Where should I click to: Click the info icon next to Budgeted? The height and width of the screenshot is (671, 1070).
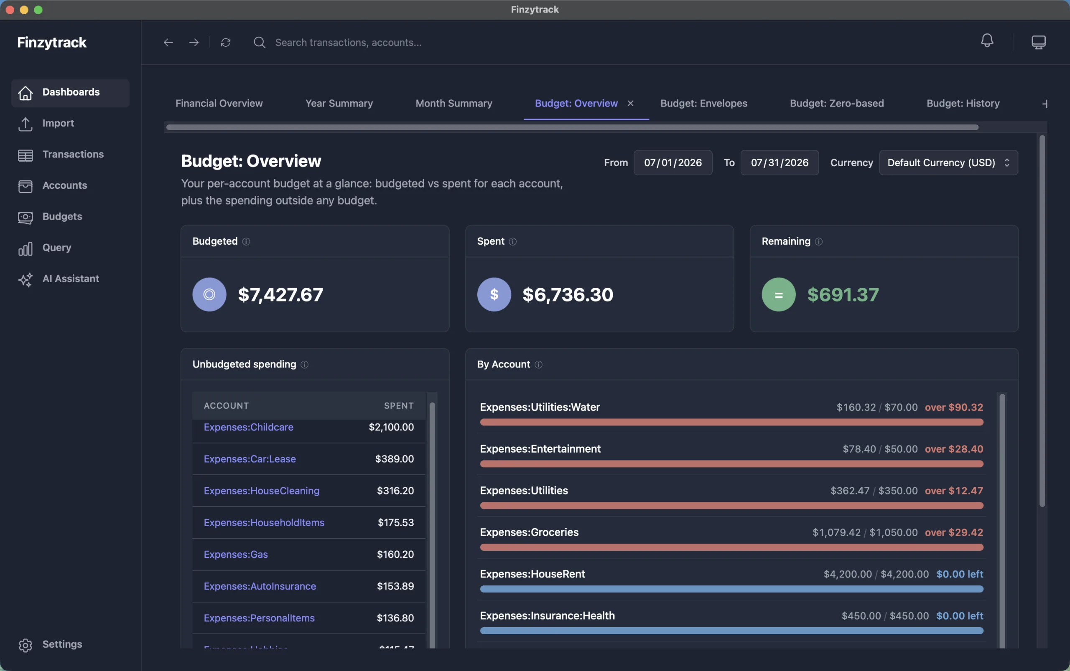click(x=246, y=241)
